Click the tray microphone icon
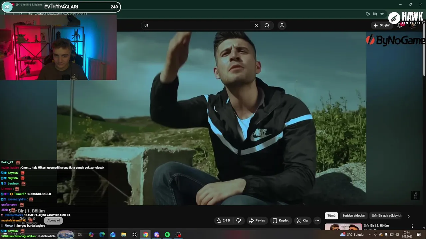426x239 pixels. tap(386, 235)
